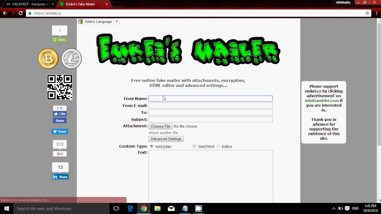Viewport: 381px width, 214px height.
Task: Click the ENG language indicator
Action: coord(355,208)
